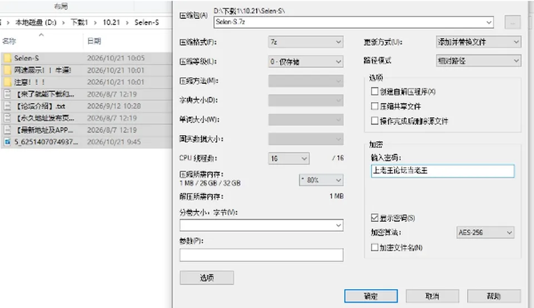
Task: Click the 注意!!! folder icon
Action: point(7,82)
